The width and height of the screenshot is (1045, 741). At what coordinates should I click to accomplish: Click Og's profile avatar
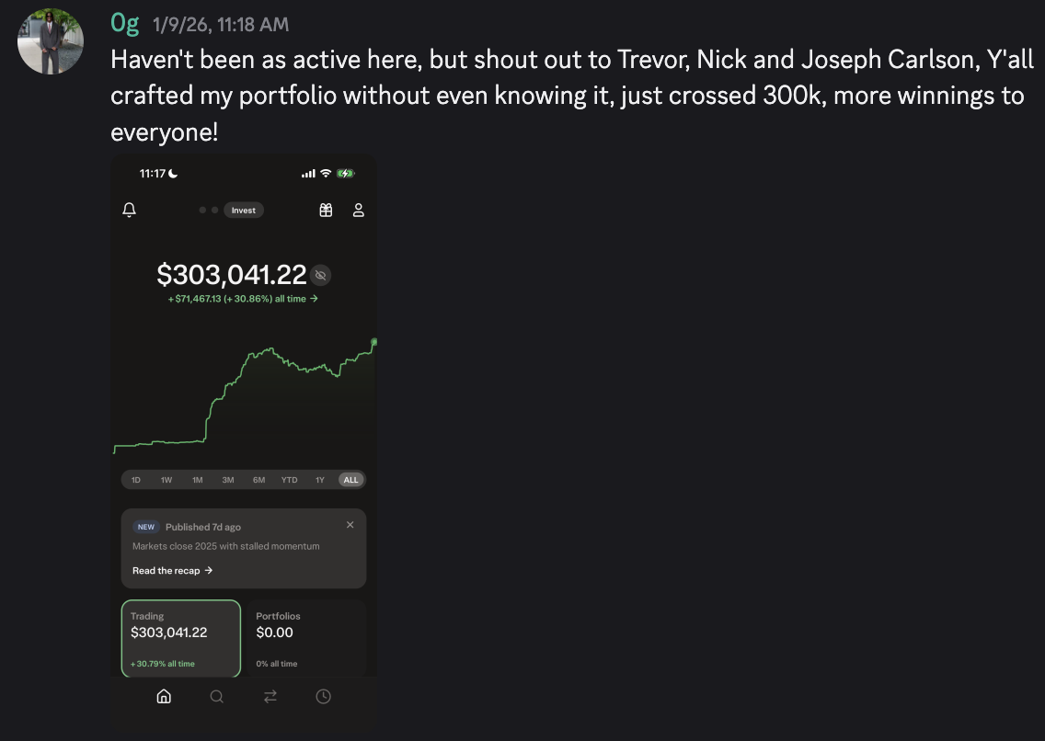coord(51,41)
